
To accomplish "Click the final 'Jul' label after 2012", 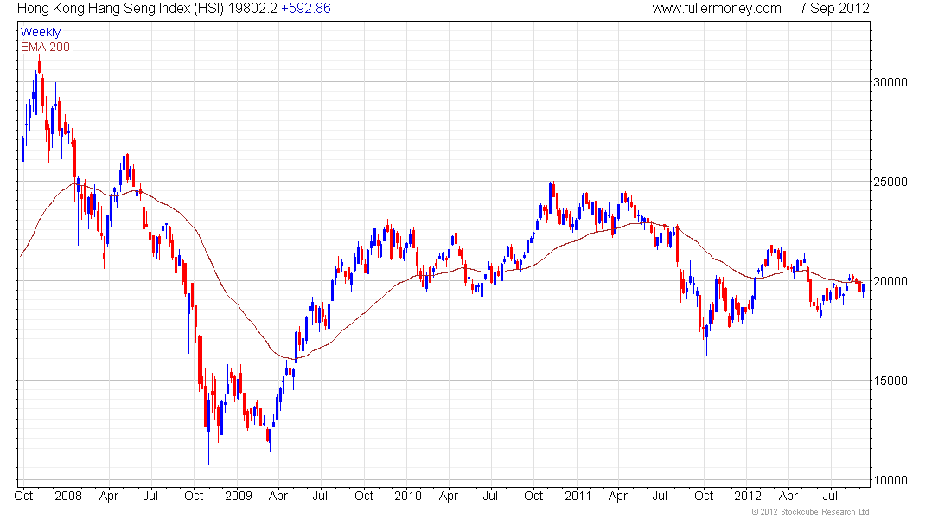I will pos(830,496).
